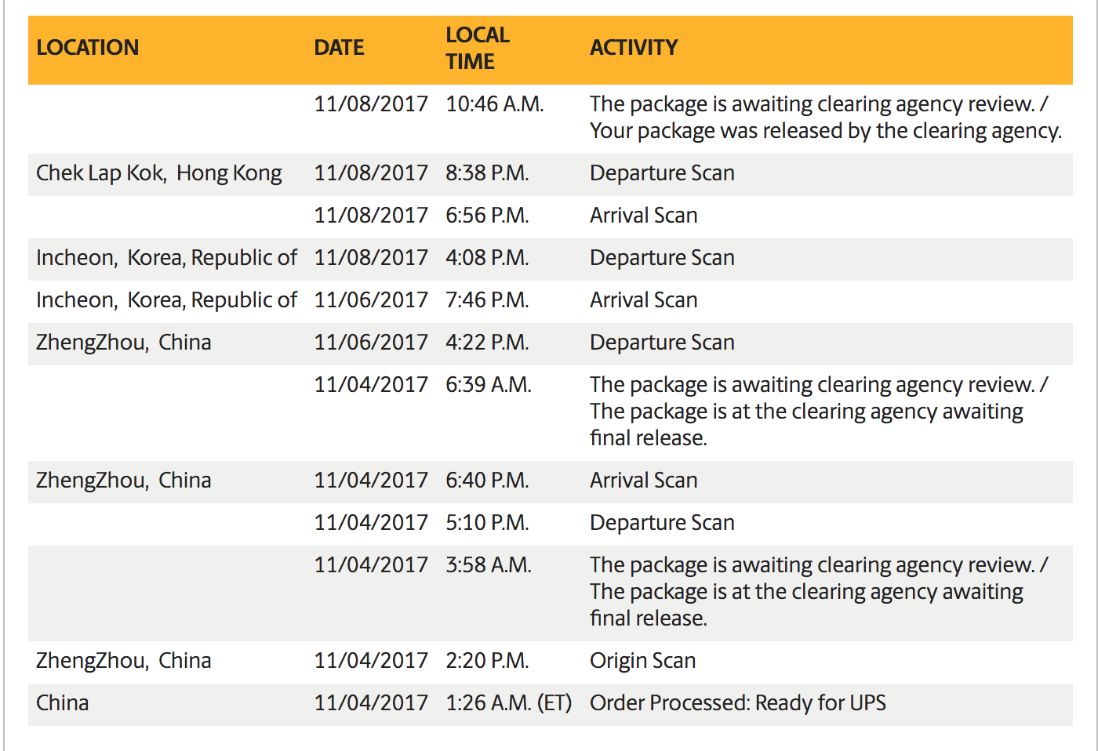Click the ACTIVITY column header
The image size is (1098, 751).
pos(634,48)
